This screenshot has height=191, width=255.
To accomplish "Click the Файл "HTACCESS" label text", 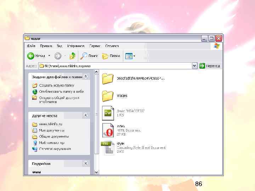I will click(131, 111).
